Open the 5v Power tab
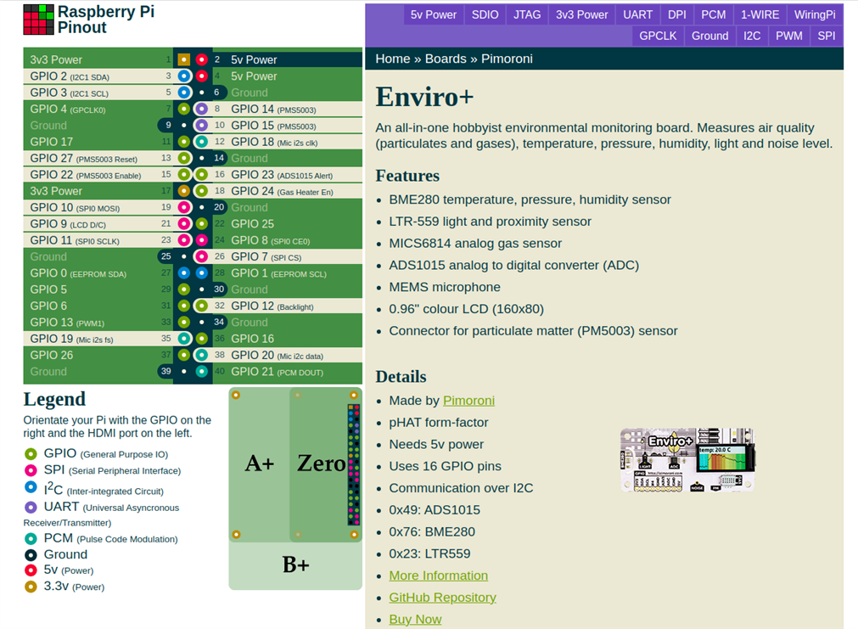 point(434,14)
